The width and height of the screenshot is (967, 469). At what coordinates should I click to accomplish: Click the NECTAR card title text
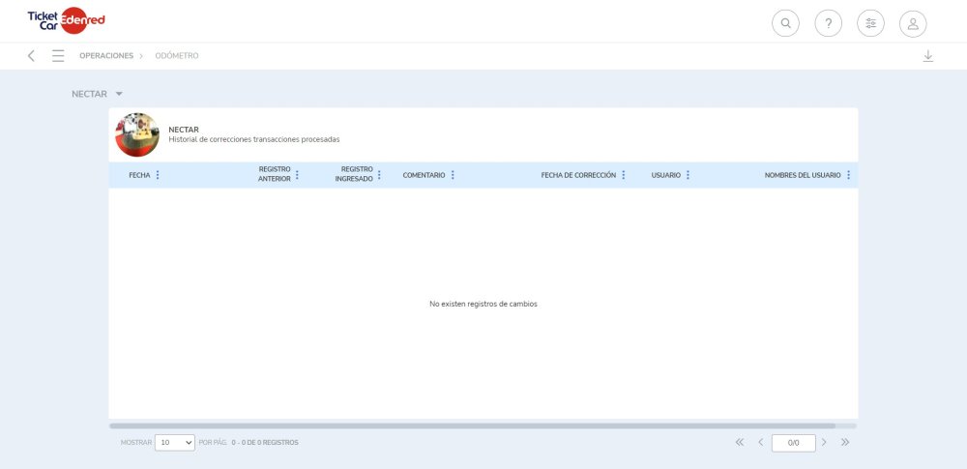(x=184, y=130)
